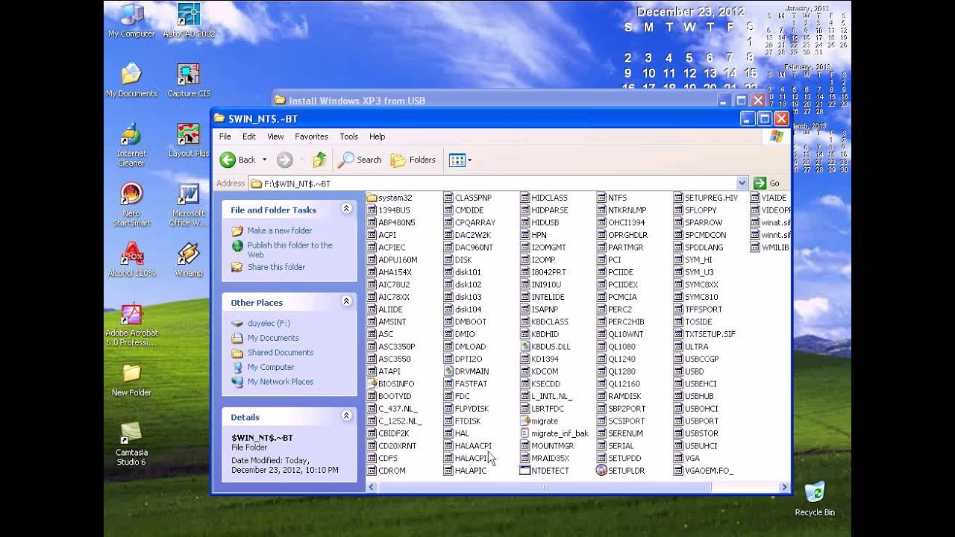The width and height of the screenshot is (955, 537).
Task: Open Back button history dropdown arrow
Action: pos(264,160)
